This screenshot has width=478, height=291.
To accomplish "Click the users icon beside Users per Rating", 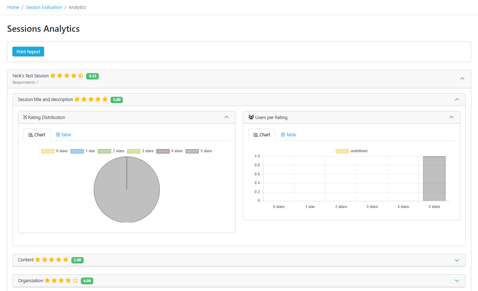I will coord(251,117).
